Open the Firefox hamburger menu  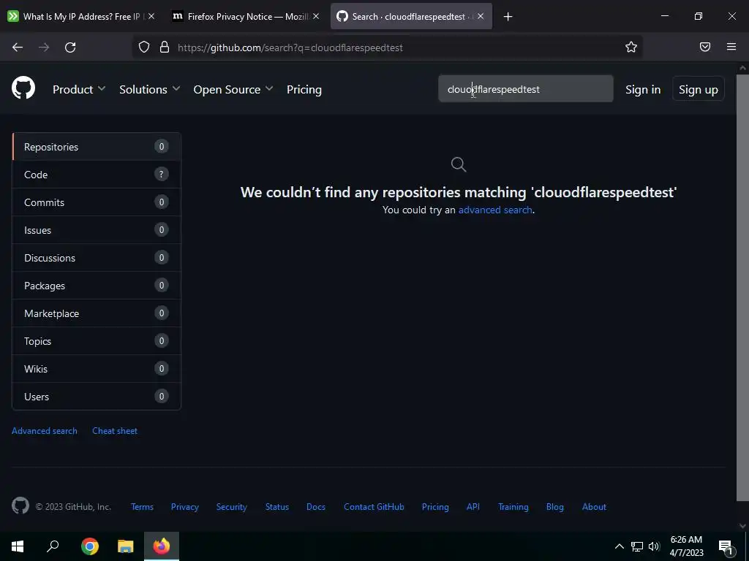pyautogui.click(x=731, y=47)
